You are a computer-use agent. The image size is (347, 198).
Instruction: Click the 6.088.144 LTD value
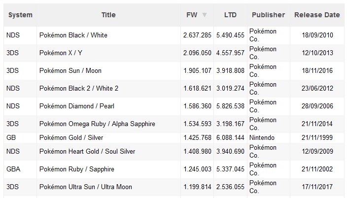coord(230,137)
